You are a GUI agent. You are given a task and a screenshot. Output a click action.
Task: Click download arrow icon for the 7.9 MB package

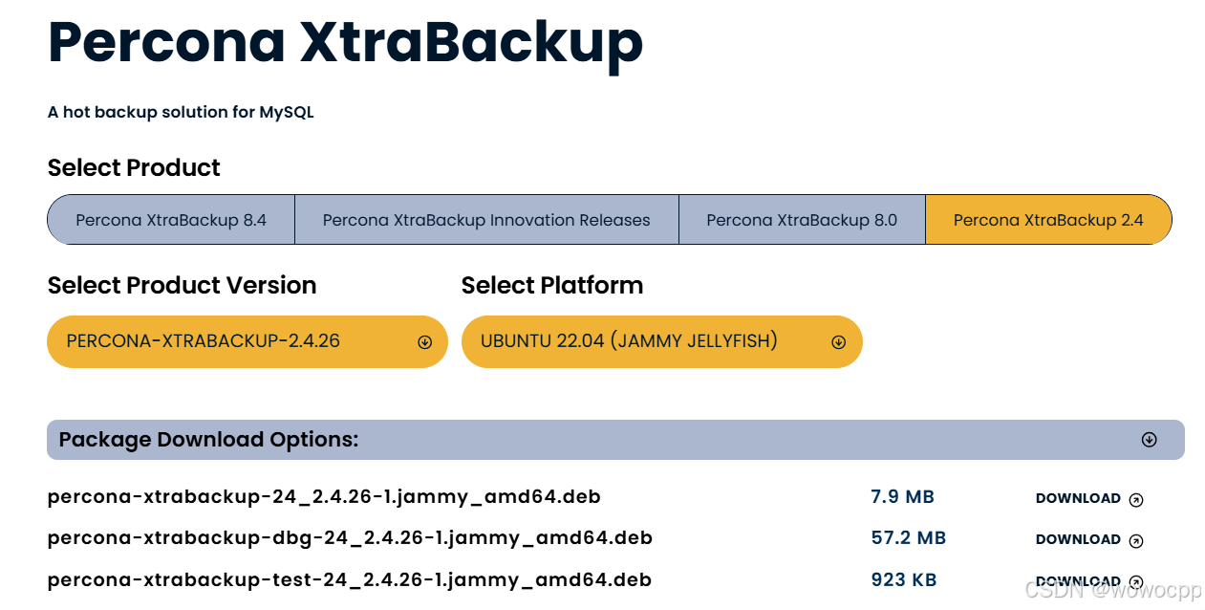tap(1136, 499)
